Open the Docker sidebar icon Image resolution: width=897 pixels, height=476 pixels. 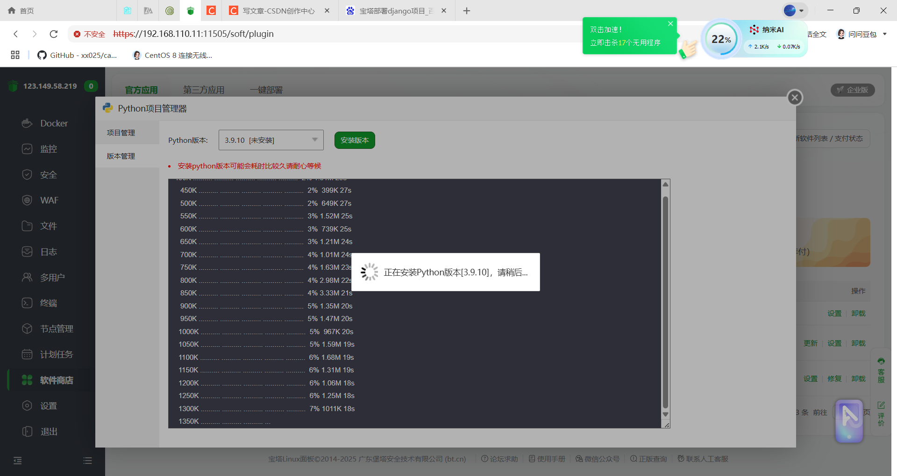(27, 123)
